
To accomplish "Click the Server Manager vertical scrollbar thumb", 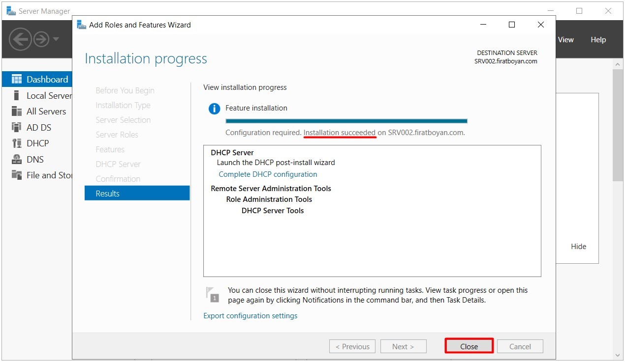I will [618, 125].
